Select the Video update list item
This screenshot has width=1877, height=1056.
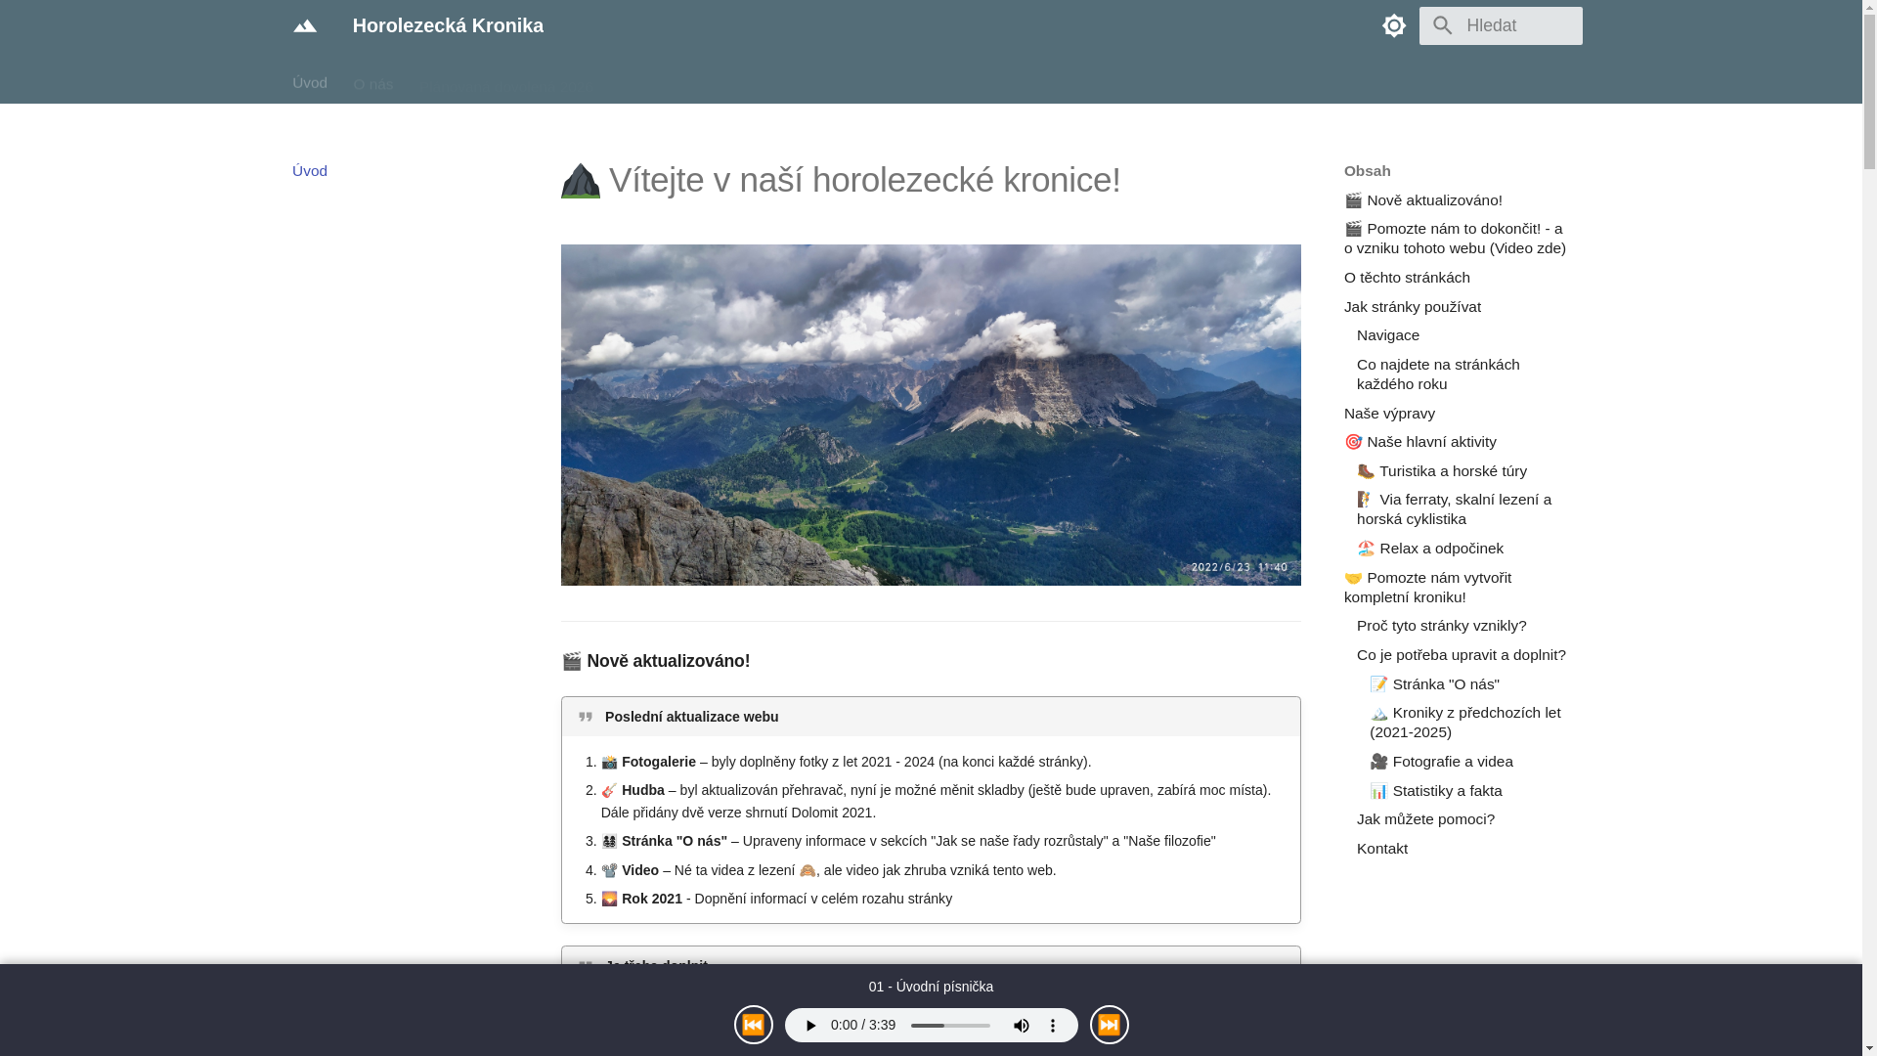[x=828, y=870]
